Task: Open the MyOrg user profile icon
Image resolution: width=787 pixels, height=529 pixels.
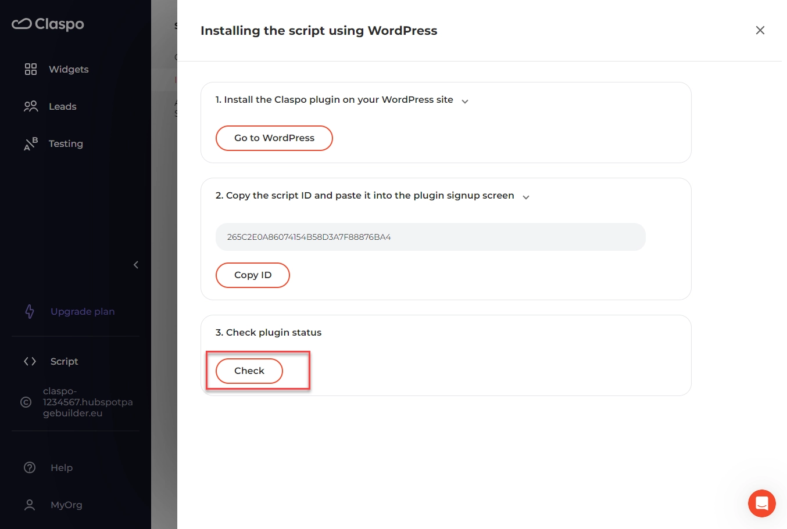Action: click(x=30, y=505)
